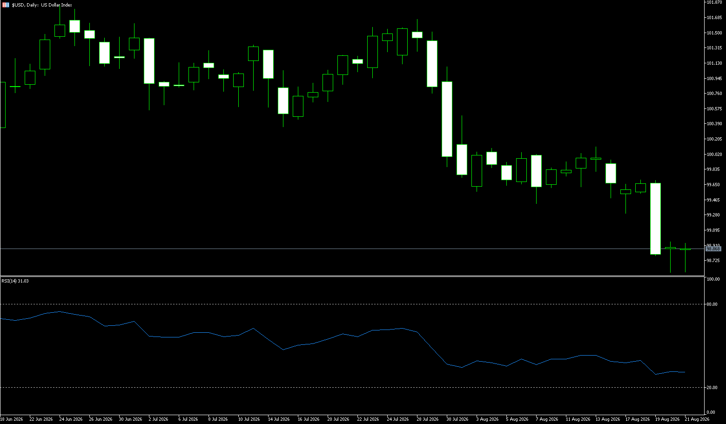Click the 99.650 price scale label
Screen dimensions: 726x424
(x=713, y=185)
